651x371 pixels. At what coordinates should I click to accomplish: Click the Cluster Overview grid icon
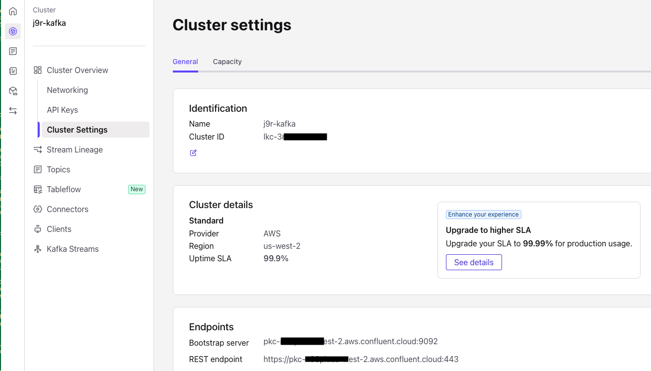point(38,70)
